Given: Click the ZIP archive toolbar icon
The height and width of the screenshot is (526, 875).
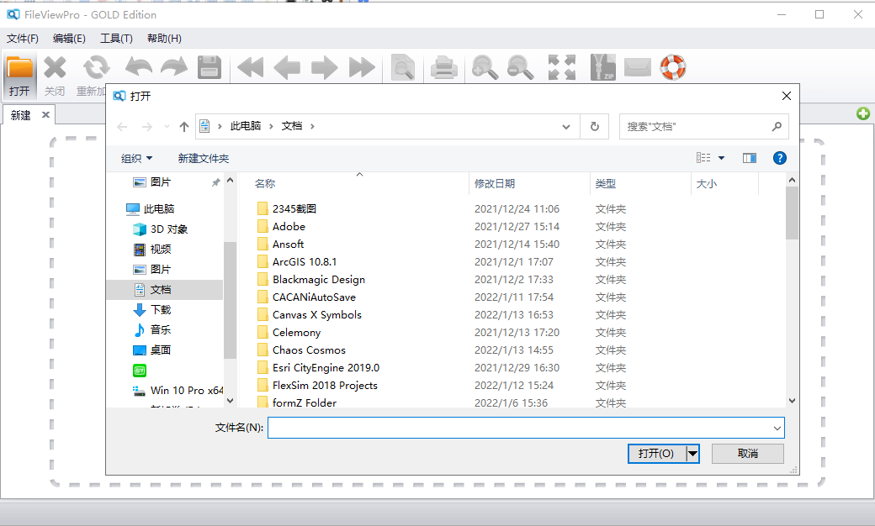Looking at the screenshot, I should 603,67.
